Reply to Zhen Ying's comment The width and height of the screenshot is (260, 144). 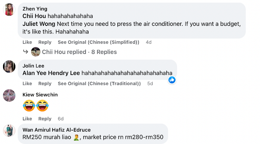pyautogui.click(x=45, y=42)
